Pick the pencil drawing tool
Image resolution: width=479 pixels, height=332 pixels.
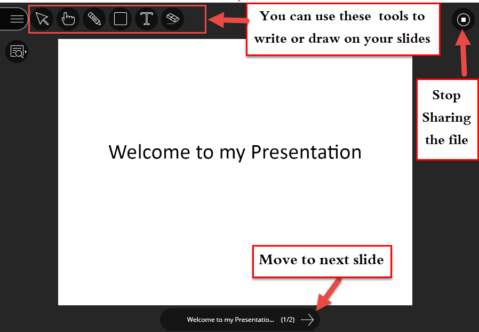pos(94,19)
